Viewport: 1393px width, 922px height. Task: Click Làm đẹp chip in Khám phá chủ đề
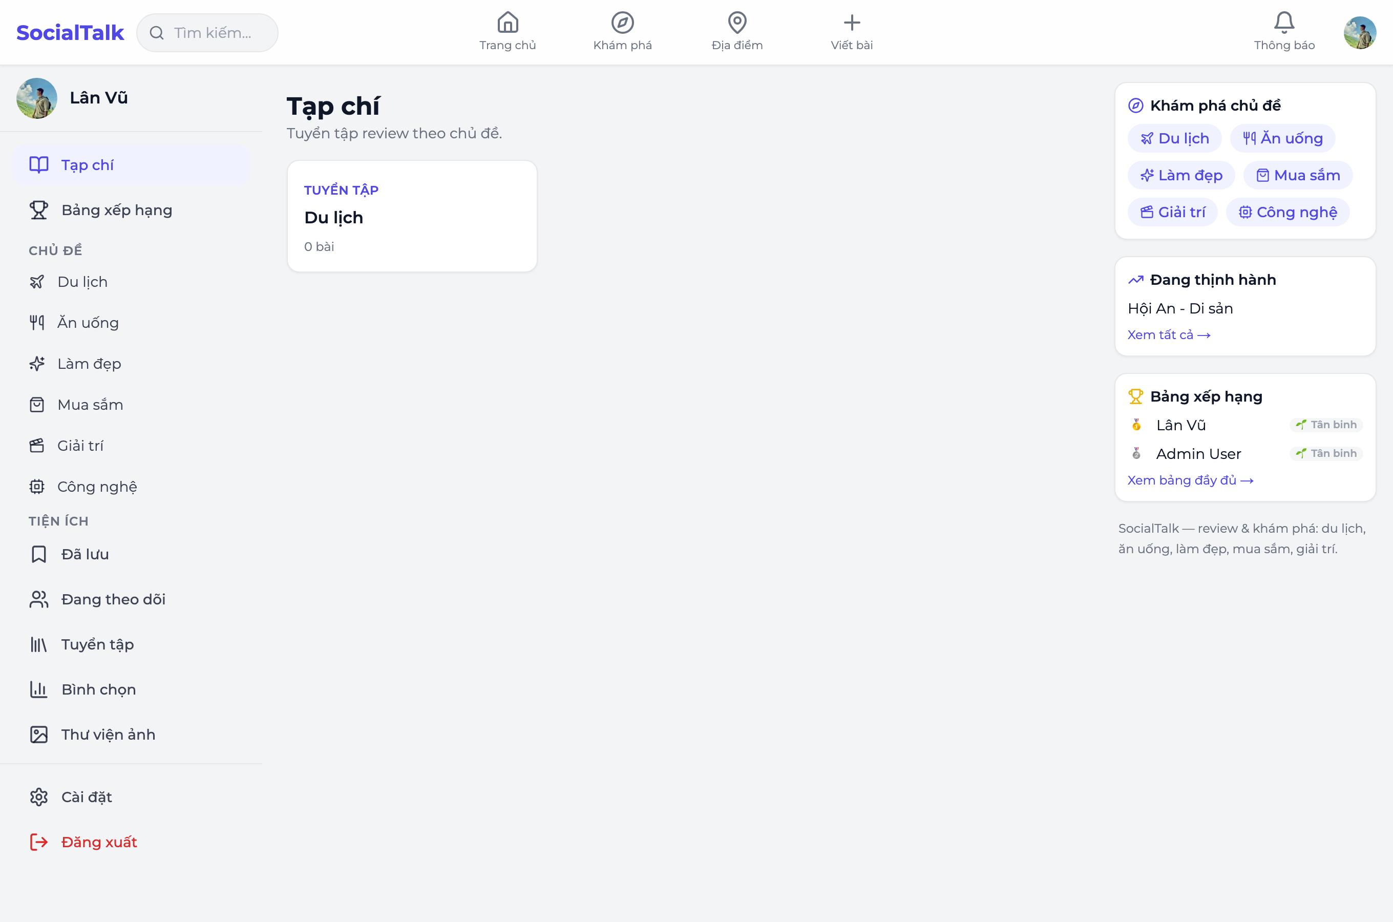pyautogui.click(x=1181, y=175)
